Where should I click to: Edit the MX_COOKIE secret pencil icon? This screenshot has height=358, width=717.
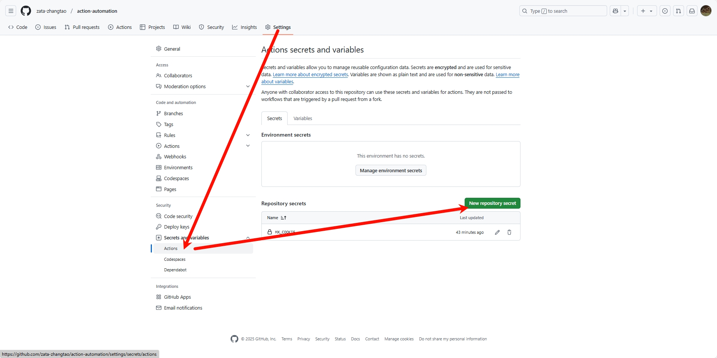tap(497, 232)
